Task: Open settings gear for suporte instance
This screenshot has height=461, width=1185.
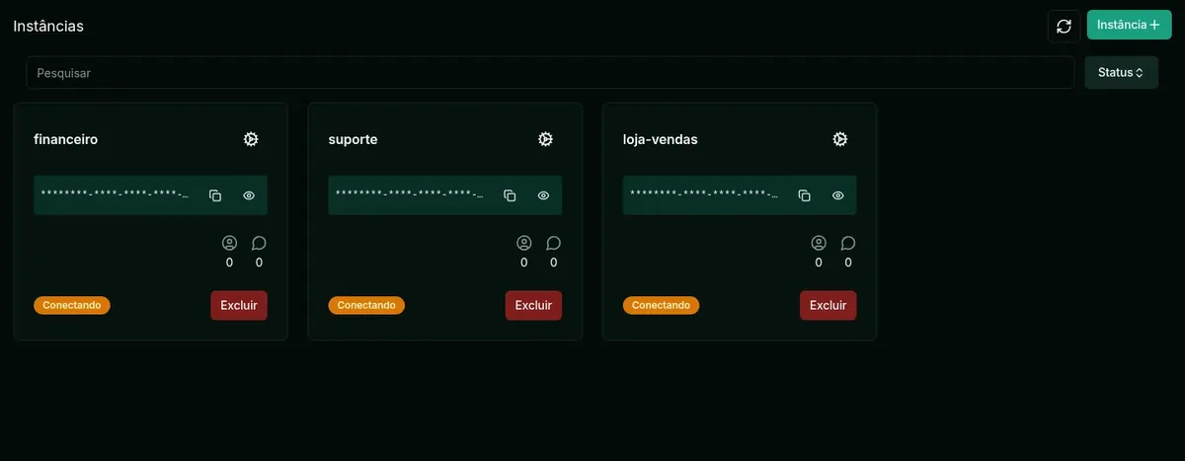Action: click(x=545, y=139)
